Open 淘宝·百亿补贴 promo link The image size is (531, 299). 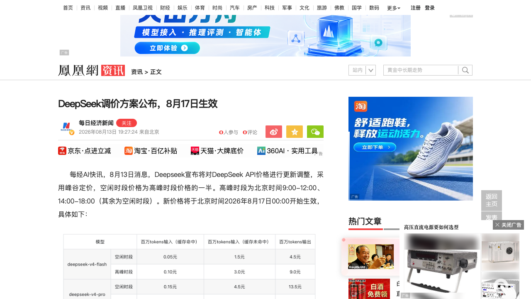coord(151,151)
